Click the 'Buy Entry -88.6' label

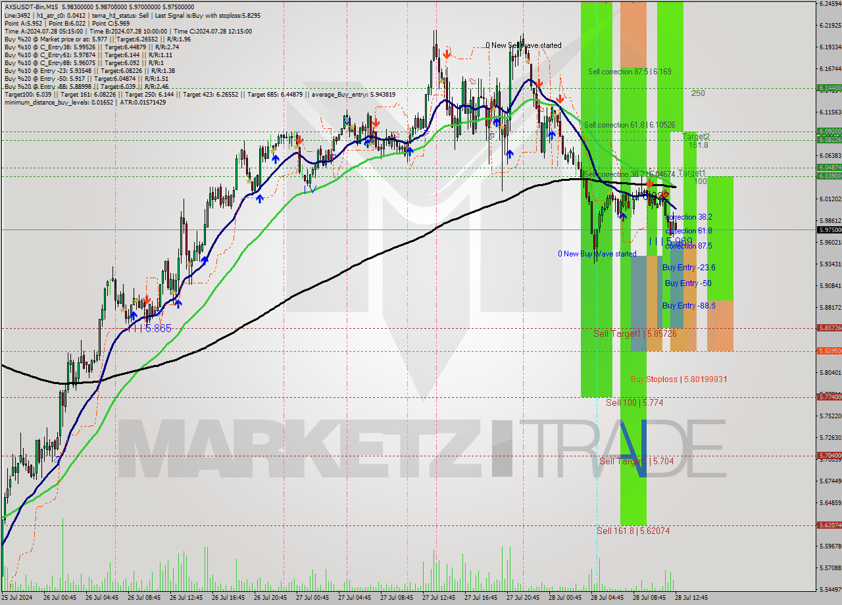[689, 306]
